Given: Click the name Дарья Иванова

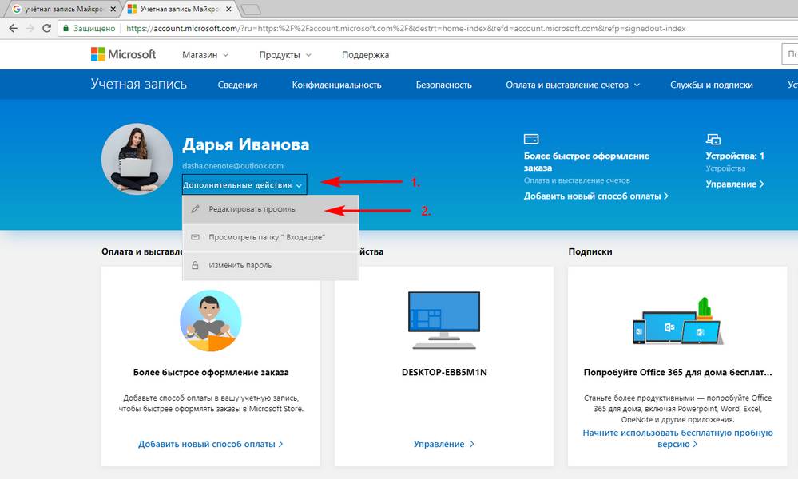Looking at the screenshot, I should click(x=246, y=144).
